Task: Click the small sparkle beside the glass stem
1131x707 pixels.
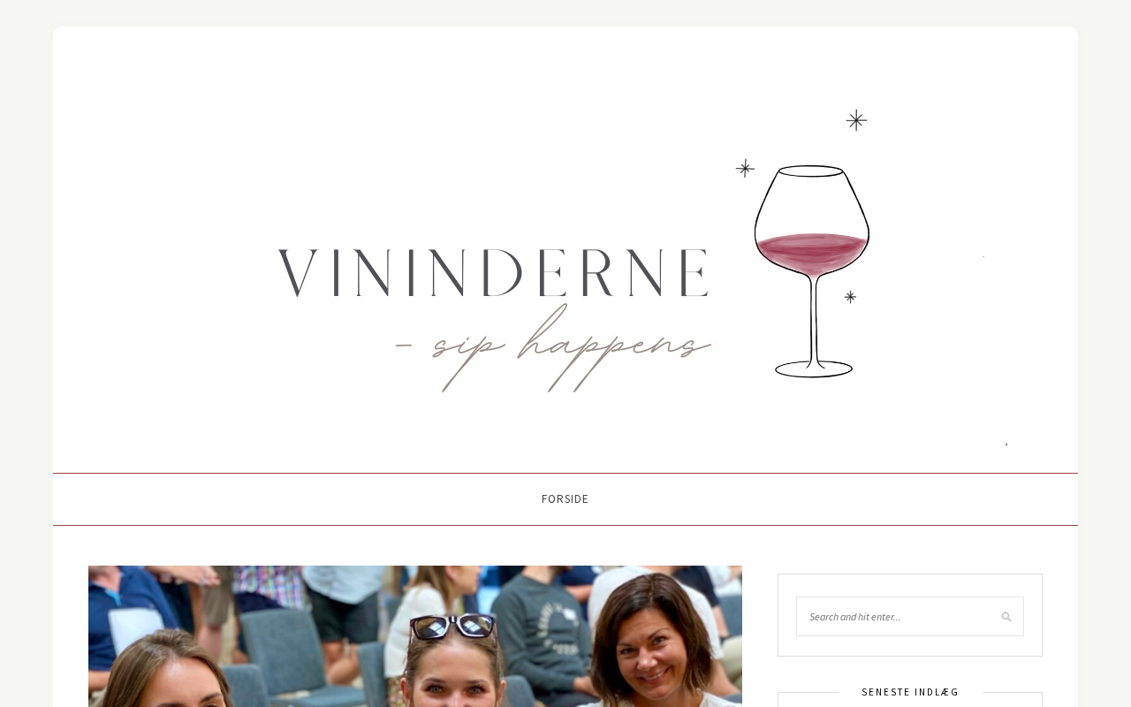Action: tap(850, 297)
